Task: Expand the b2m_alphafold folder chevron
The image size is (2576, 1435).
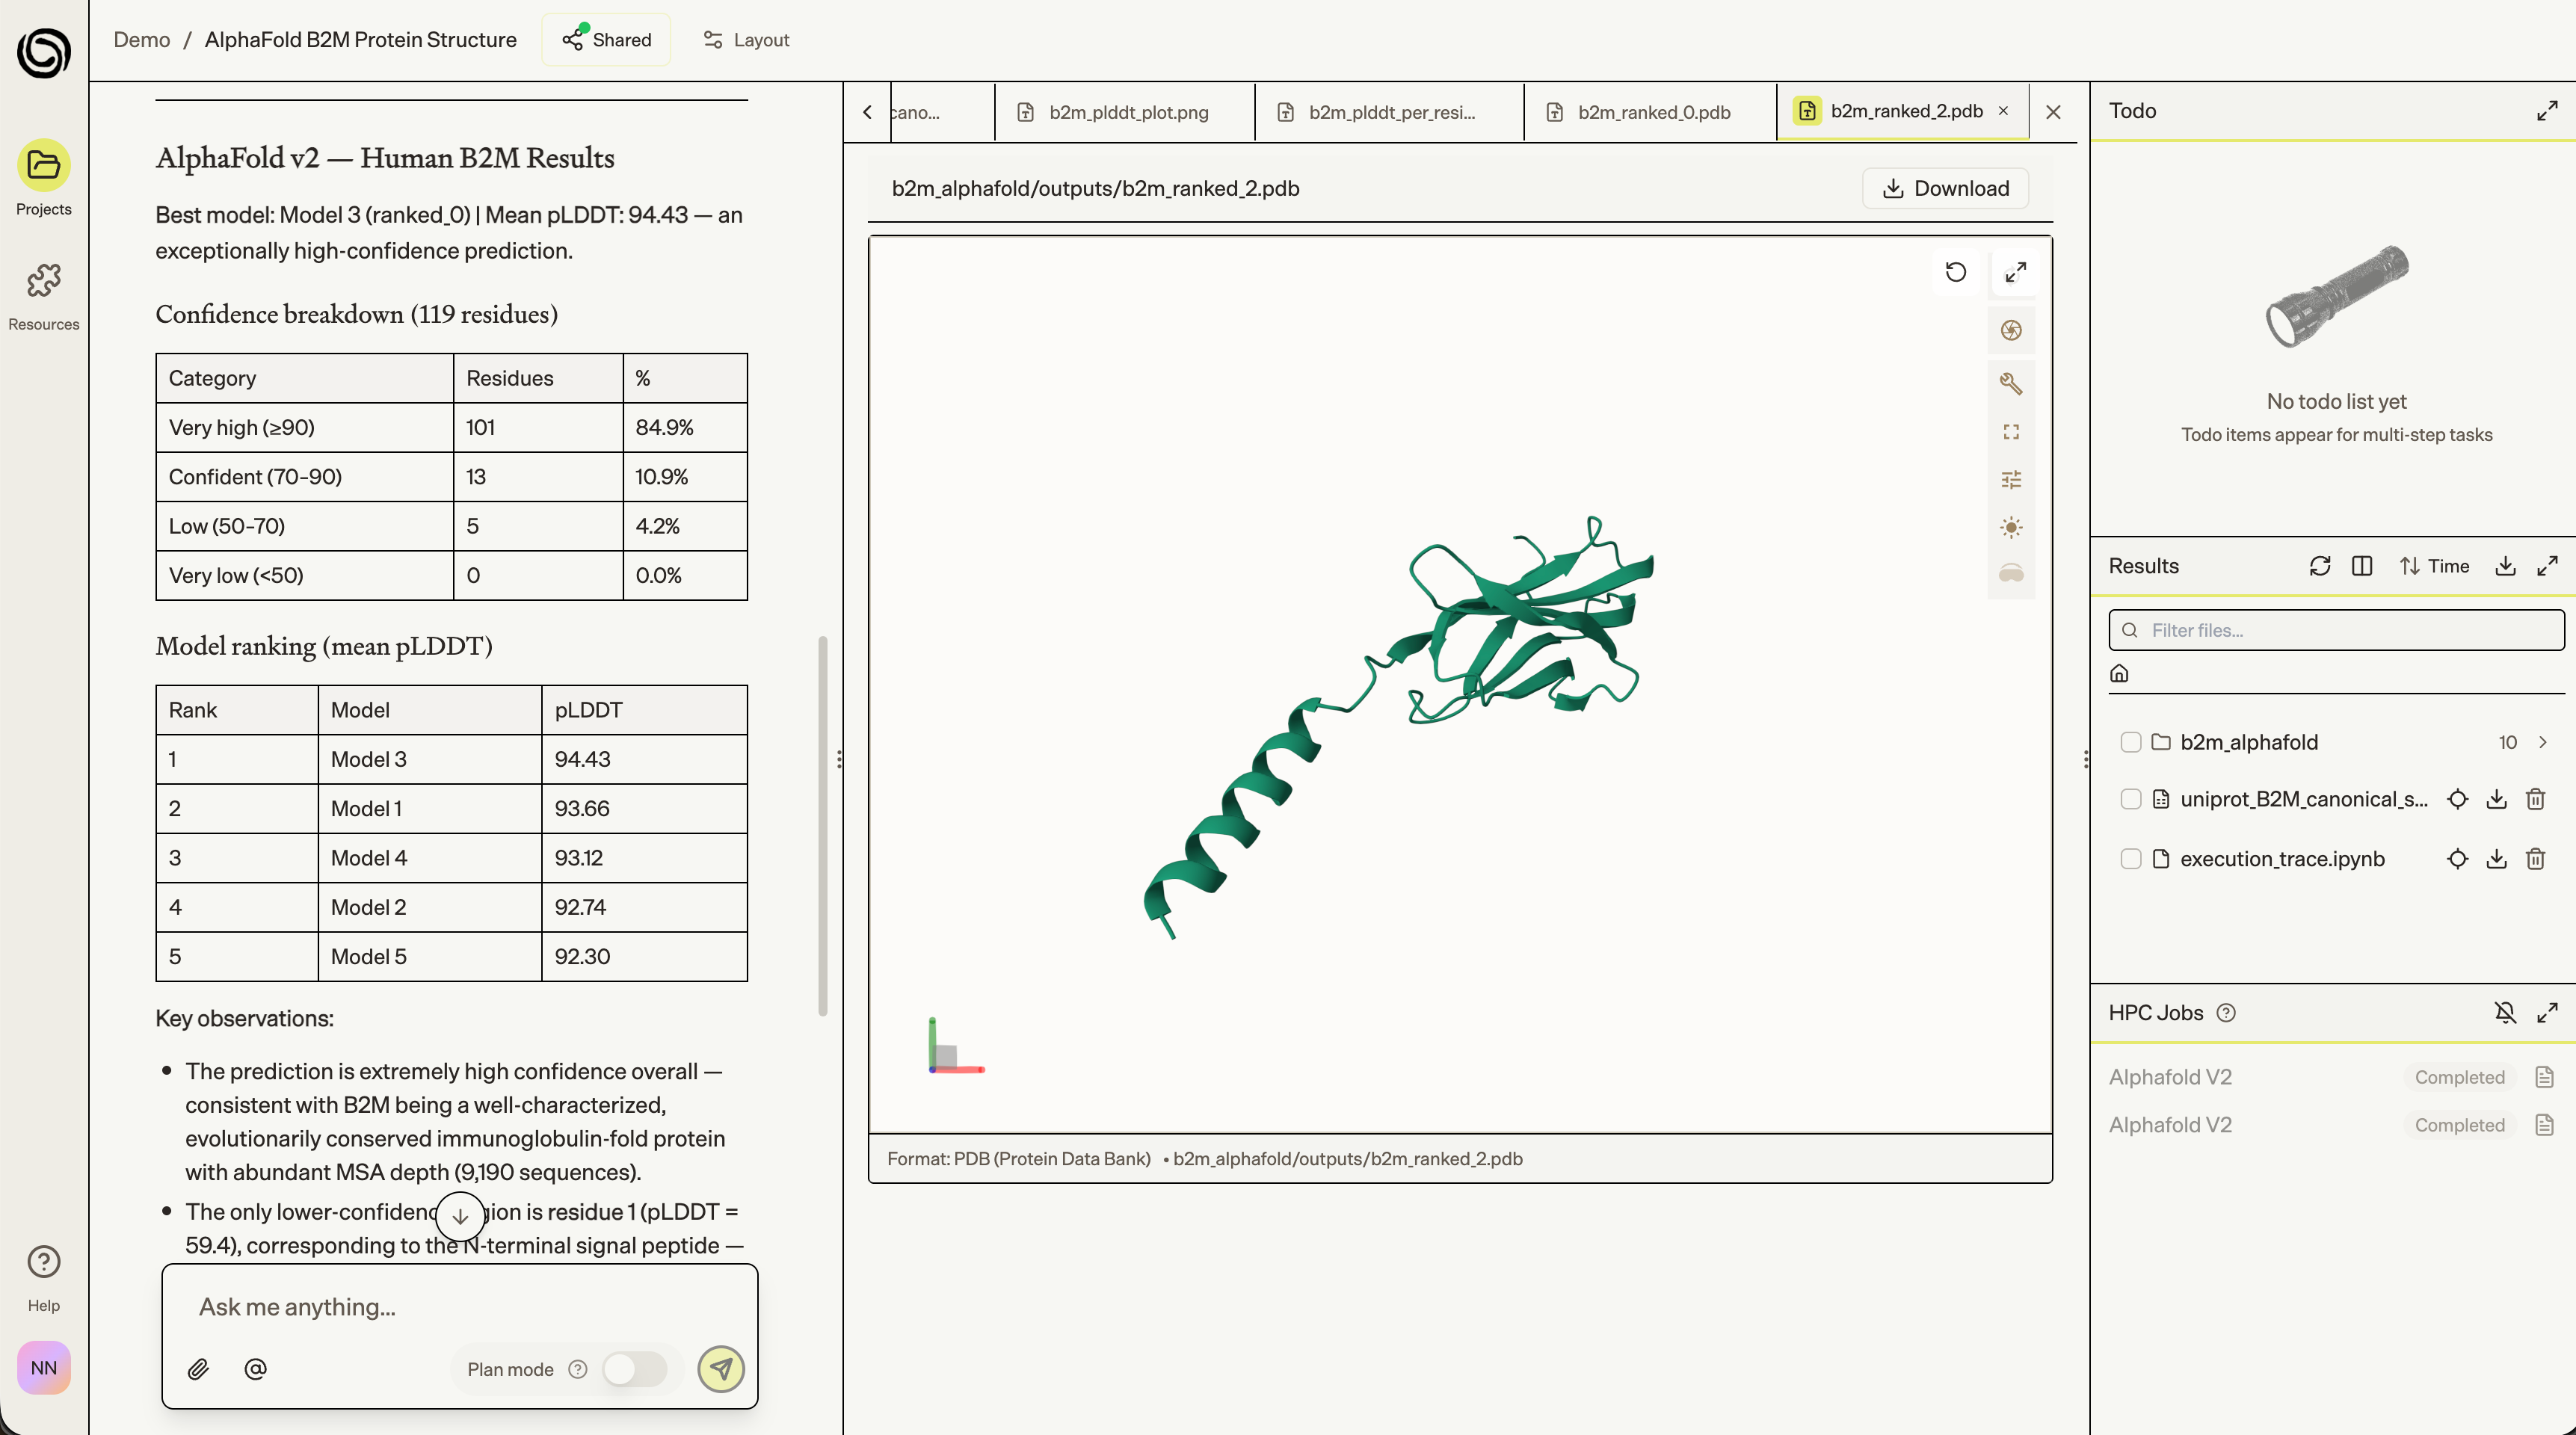Action: coord(2542,742)
